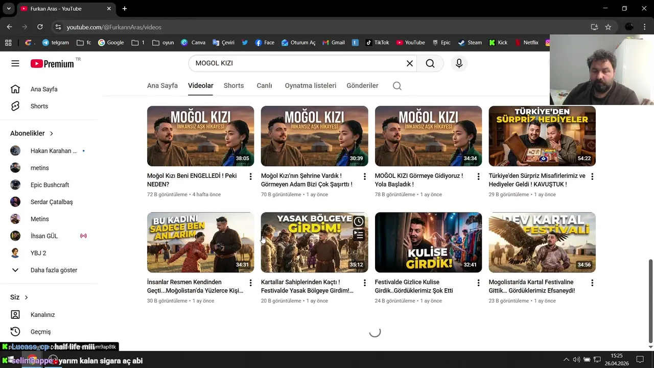Switch to the Canlı channel tab
The image size is (654, 368).
coord(264,86)
